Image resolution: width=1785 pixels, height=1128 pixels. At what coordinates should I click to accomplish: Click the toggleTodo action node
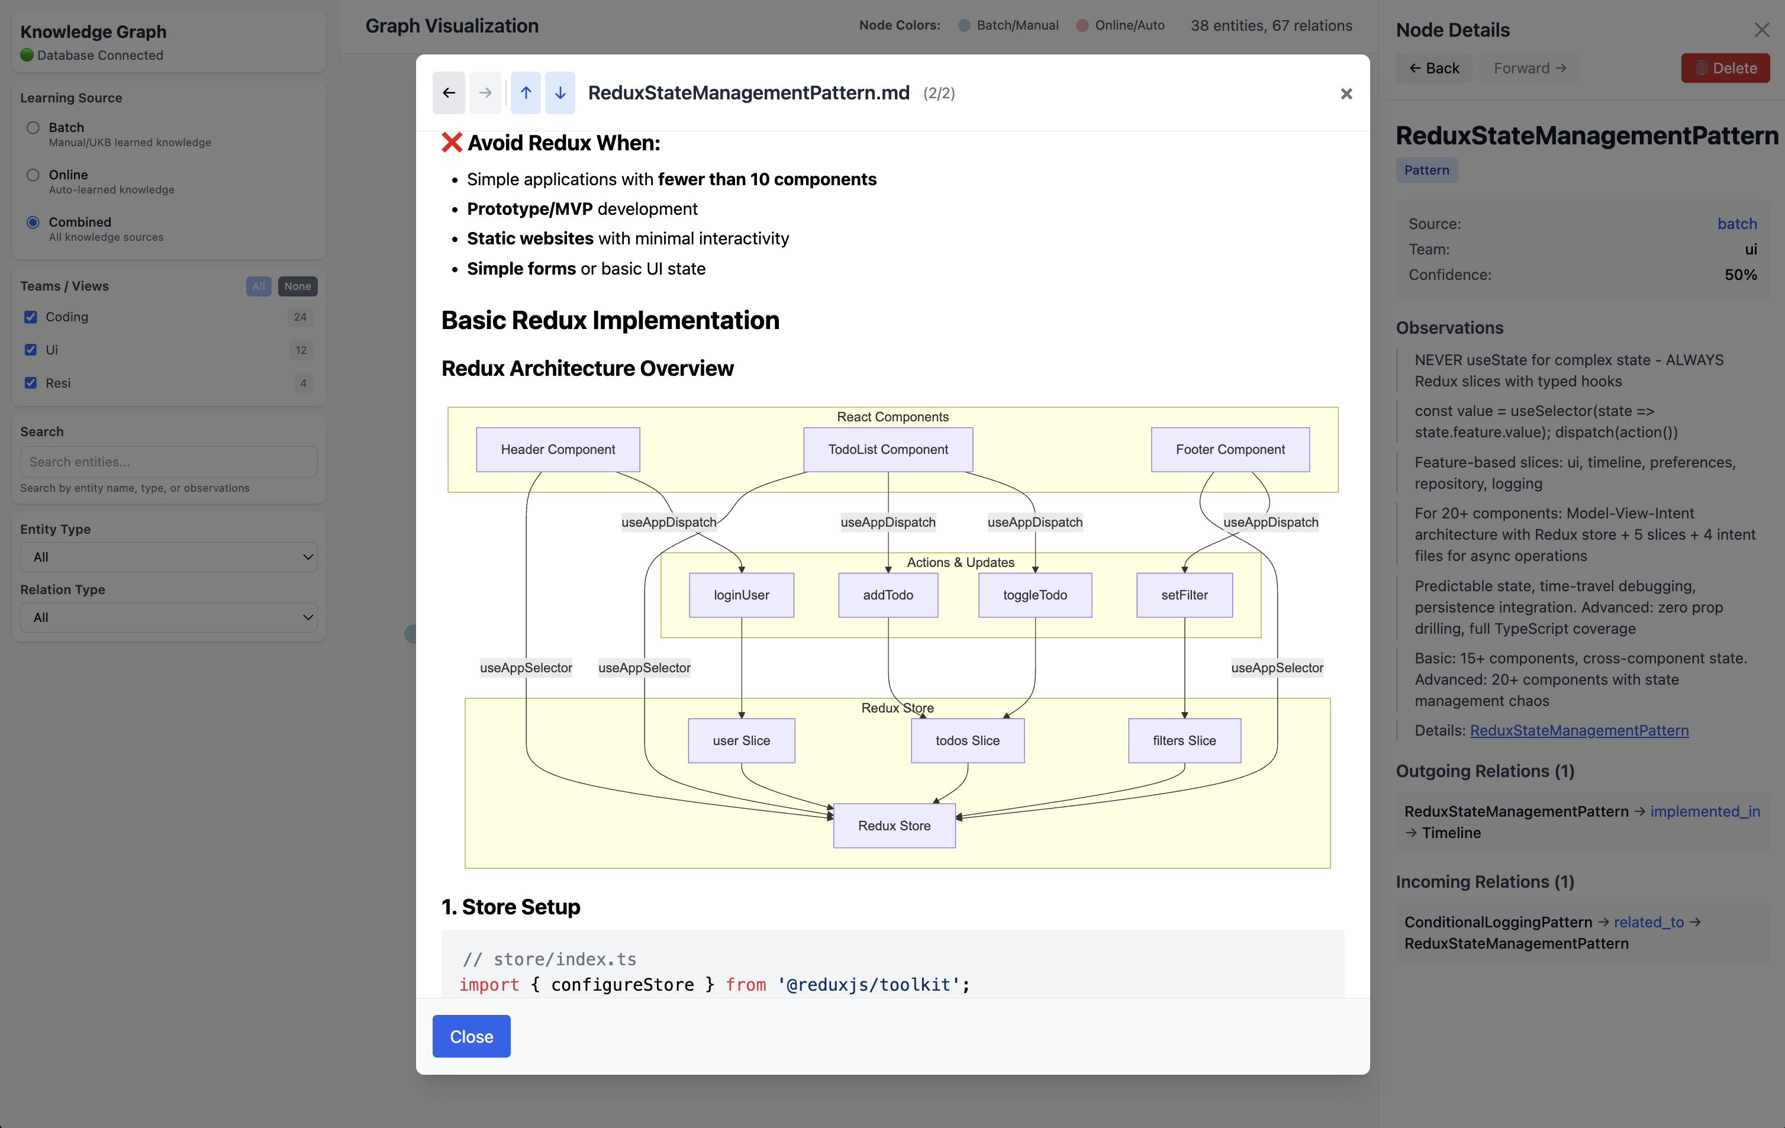pyautogui.click(x=1035, y=595)
